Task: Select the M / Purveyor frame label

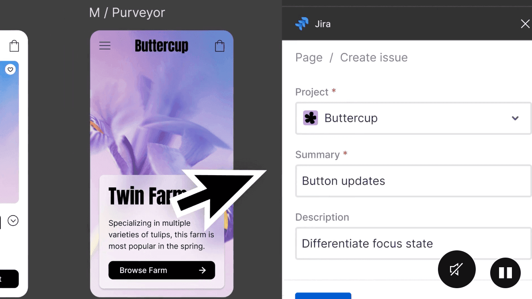Action: (127, 13)
